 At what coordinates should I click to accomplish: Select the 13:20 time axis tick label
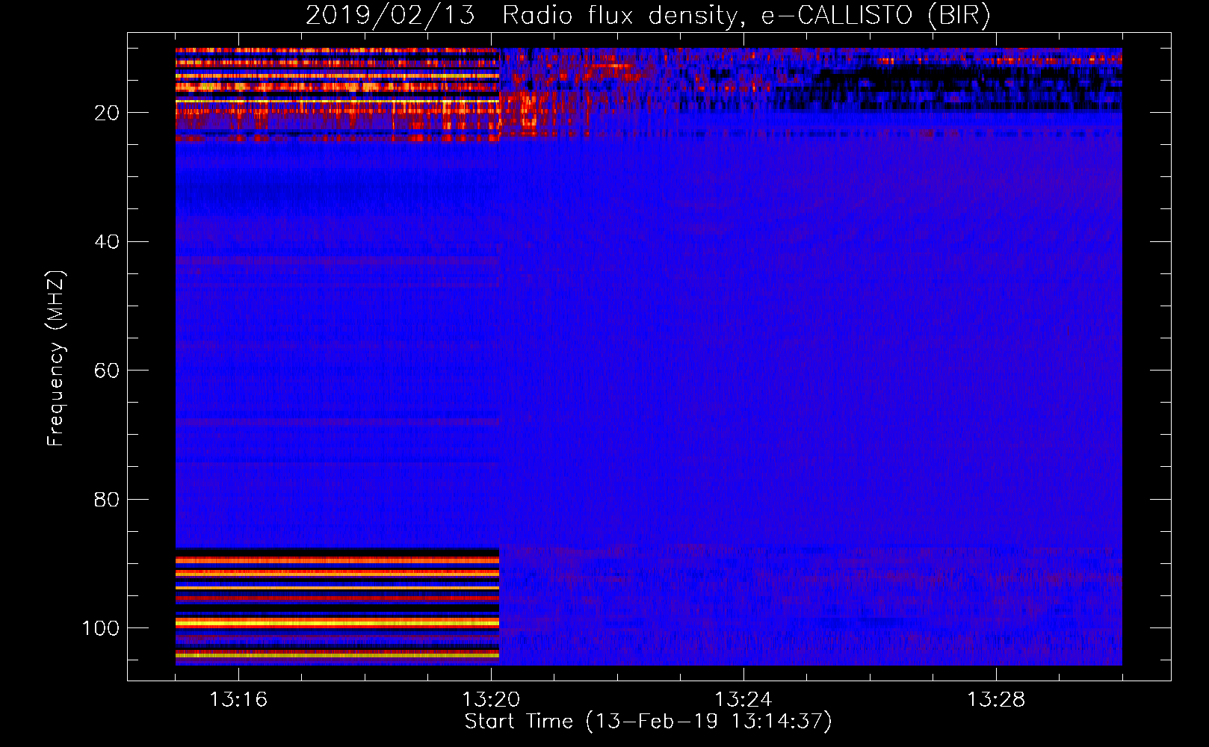pos(491,700)
